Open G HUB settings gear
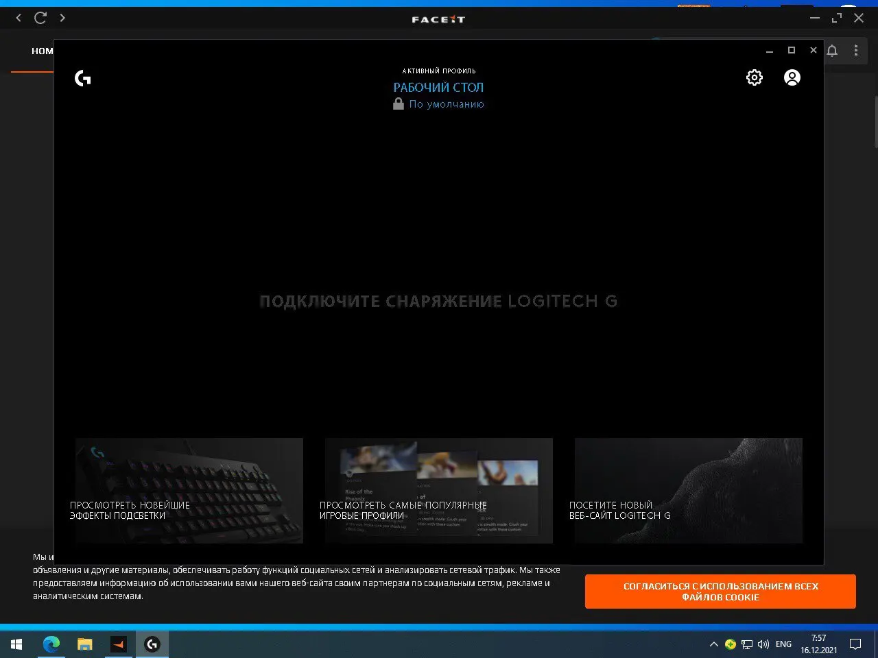Image resolution: width=878 pixels, height=658 pixels. (754, 77)
